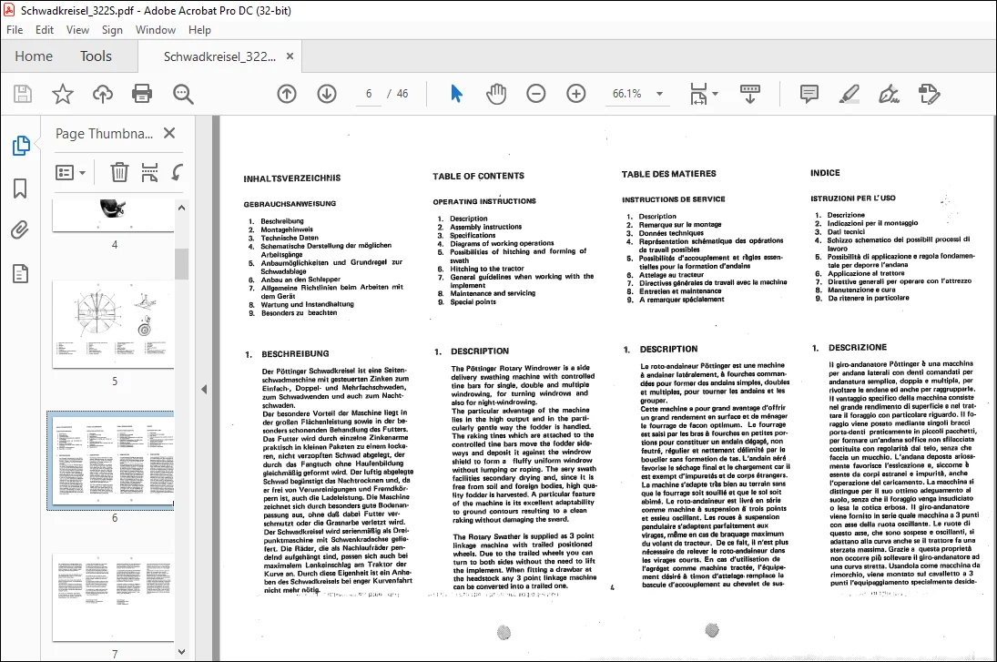Show the Page Thumbnails panel
The height and width of the screenshot is (662, 997).
(20, 146)
